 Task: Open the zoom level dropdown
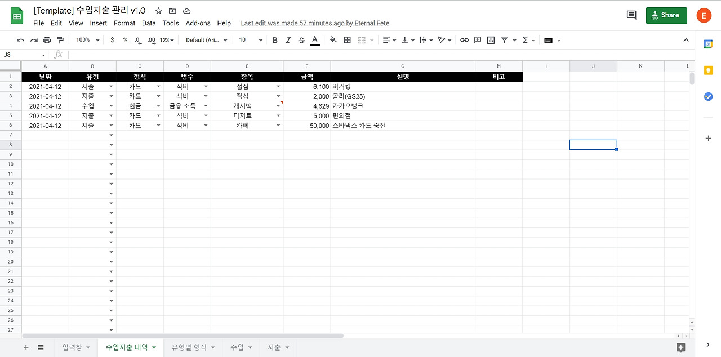coord(87,40)
